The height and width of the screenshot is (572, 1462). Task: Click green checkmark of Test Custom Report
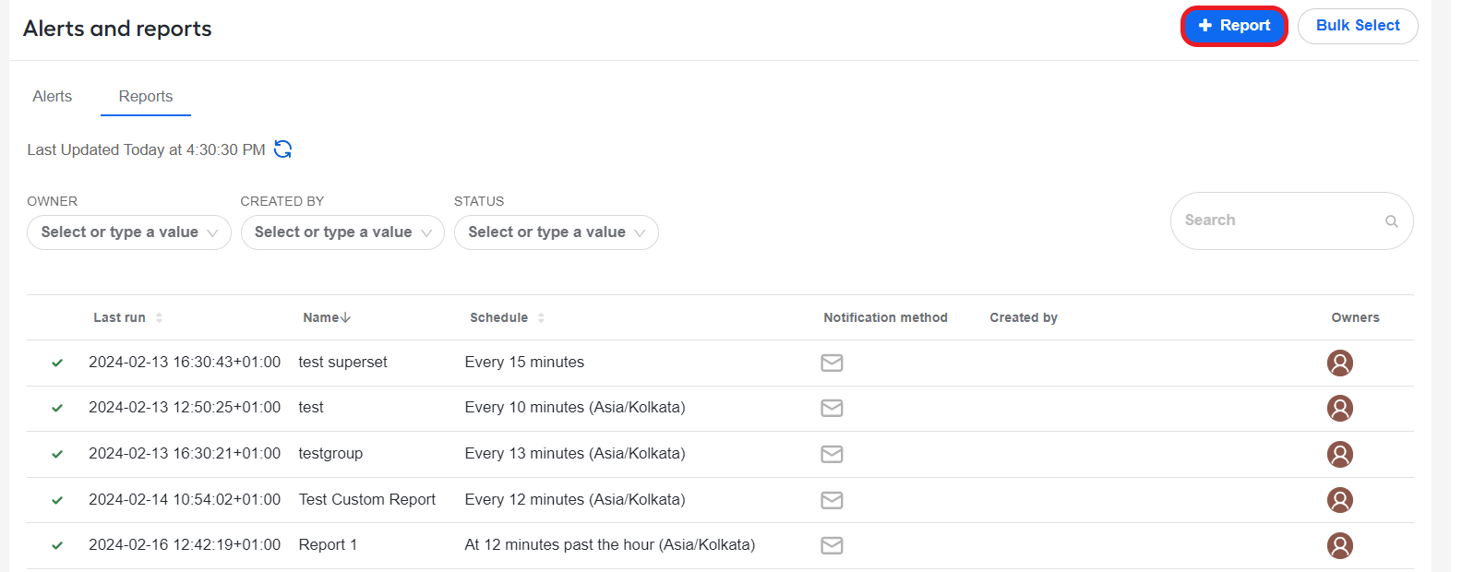tap(57, 500)
